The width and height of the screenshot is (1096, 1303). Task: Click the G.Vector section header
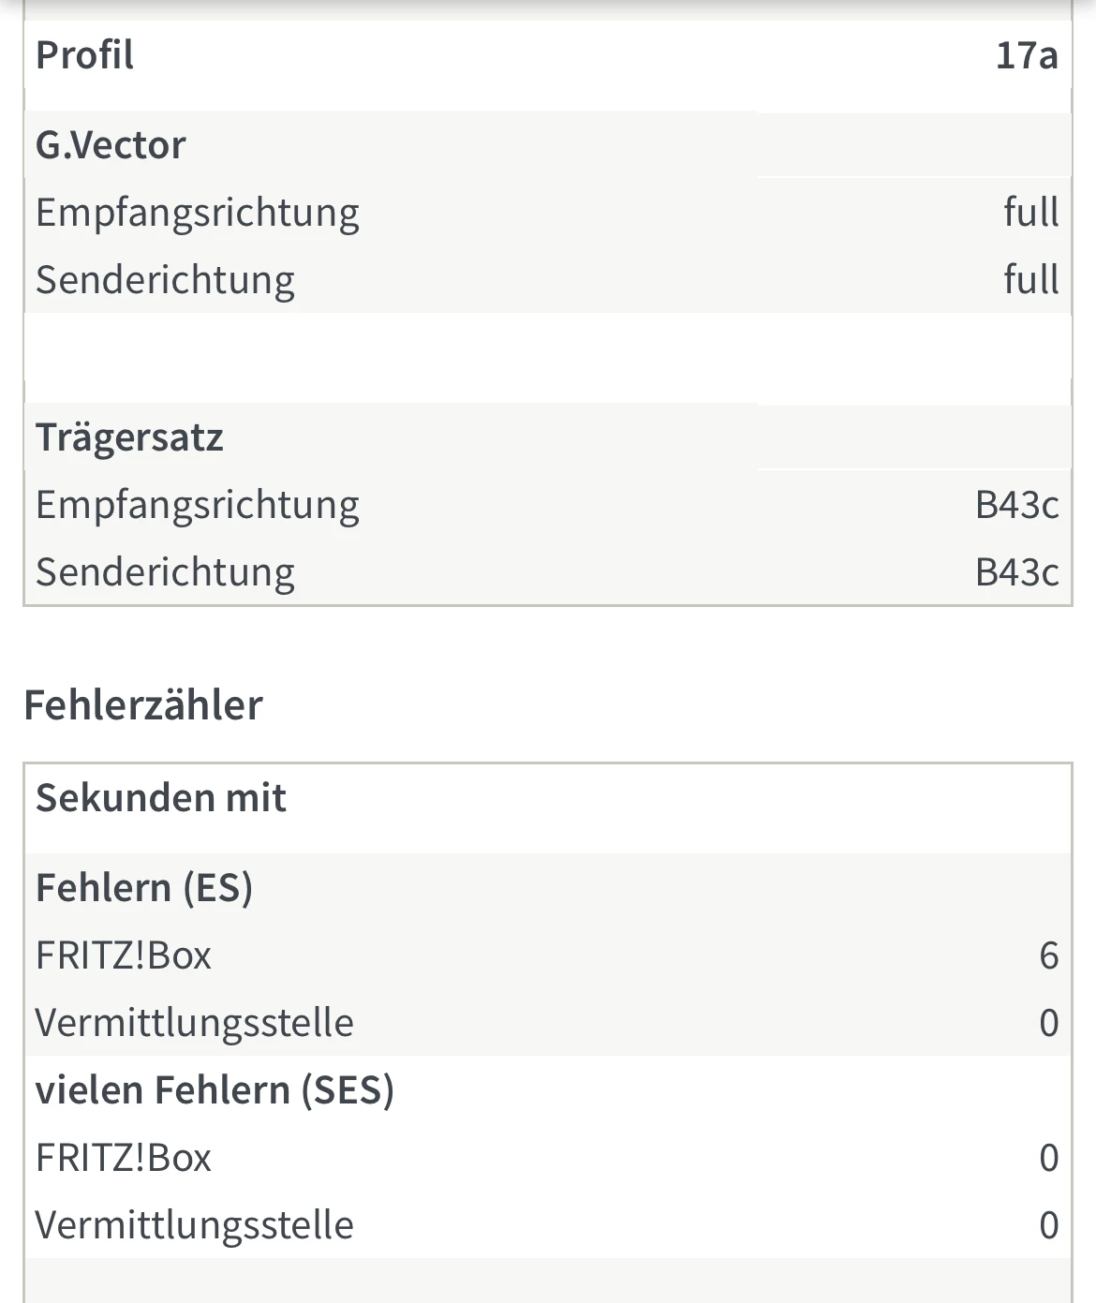tap(111, 145)
